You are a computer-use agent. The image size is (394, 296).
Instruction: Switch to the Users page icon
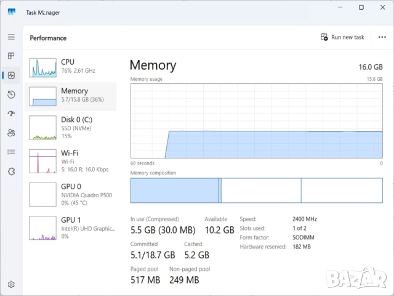click(11, 133)
